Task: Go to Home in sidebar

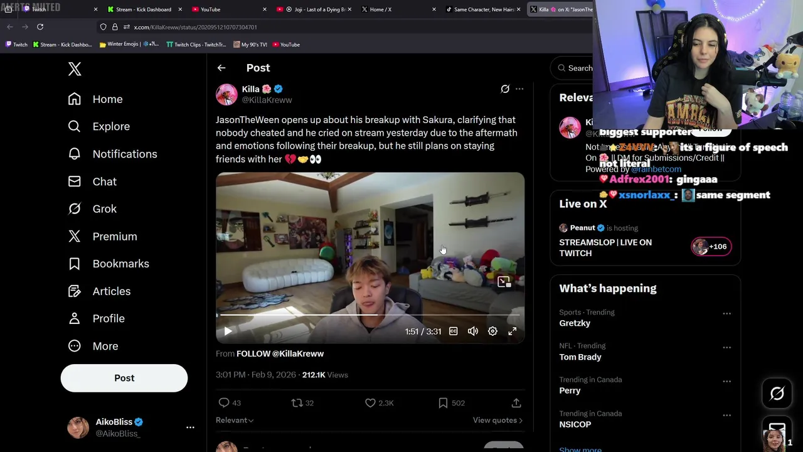Action: pyautogui.click(x=95, y=99)
